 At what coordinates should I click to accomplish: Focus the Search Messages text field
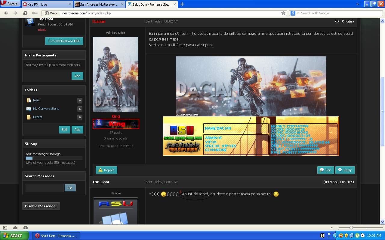pos(45,188)
